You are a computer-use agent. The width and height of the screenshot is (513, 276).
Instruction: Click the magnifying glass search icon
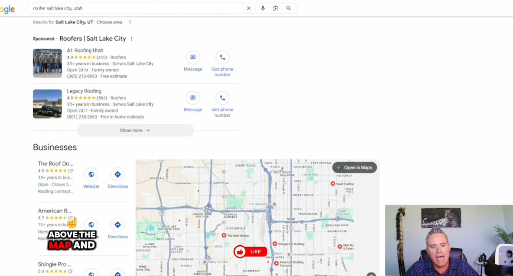[289, 8]
